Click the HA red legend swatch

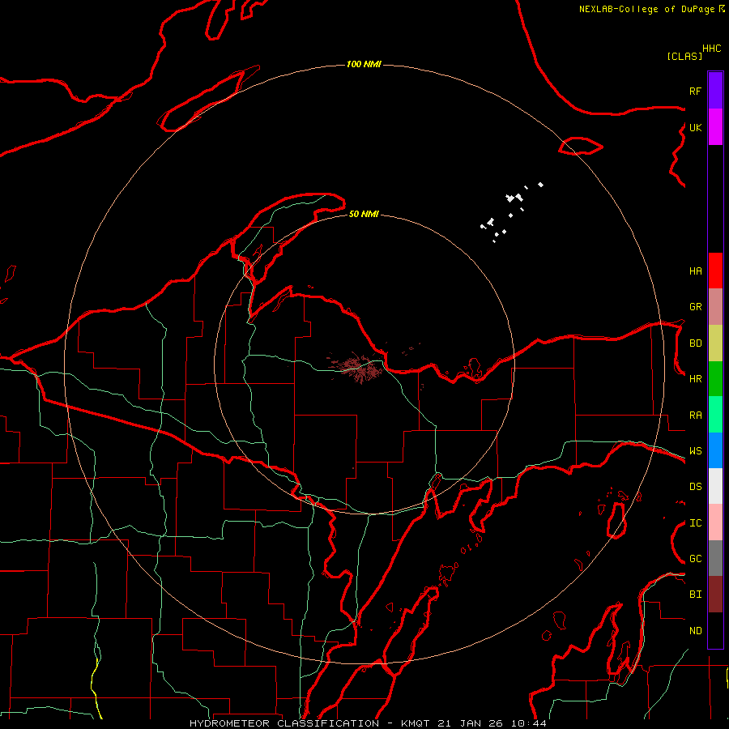click(x=715, y=271)
